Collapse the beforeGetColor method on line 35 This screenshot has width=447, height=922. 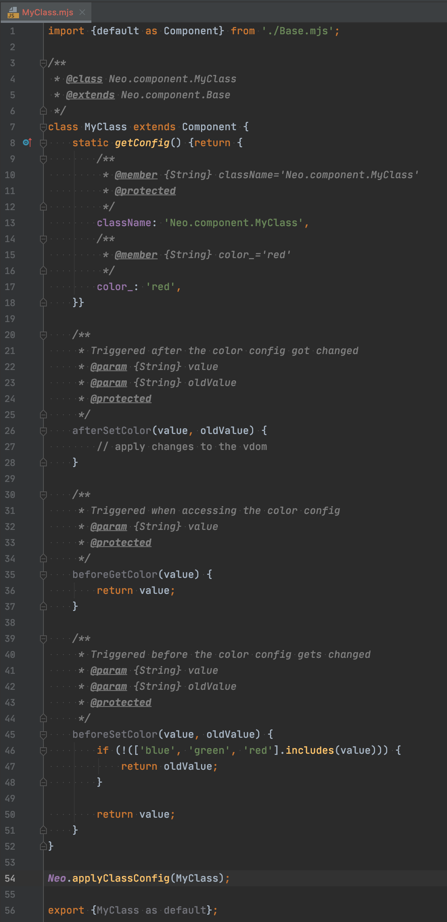point(43,574)
